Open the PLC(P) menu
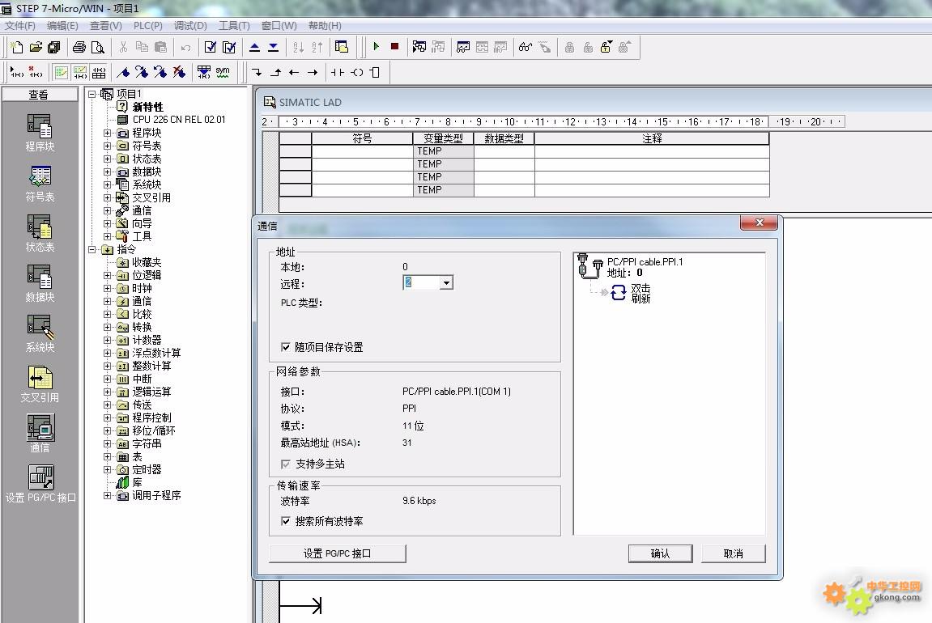The image size is (932, 623). pos(148,26)
